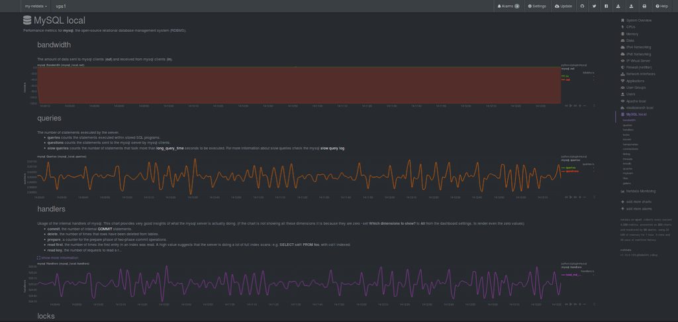Image resolution: width=678 pixels, height=322 pixels.
Task: Zoom out the bandwidth chart with minus icon
Action: pyautogui.click(x=584, y=105)
